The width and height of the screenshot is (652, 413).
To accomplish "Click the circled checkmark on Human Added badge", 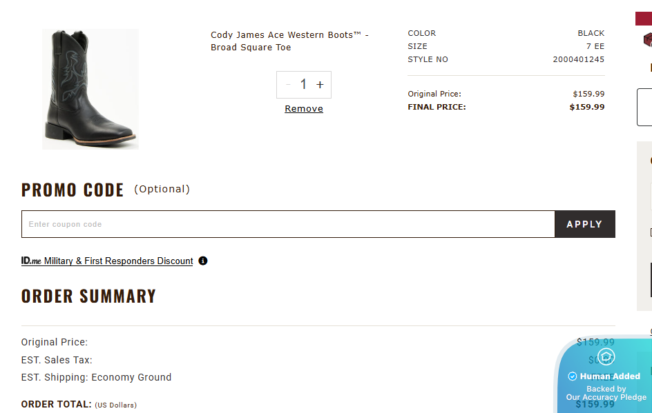I will pyautogui.click(x=572, y=376).
